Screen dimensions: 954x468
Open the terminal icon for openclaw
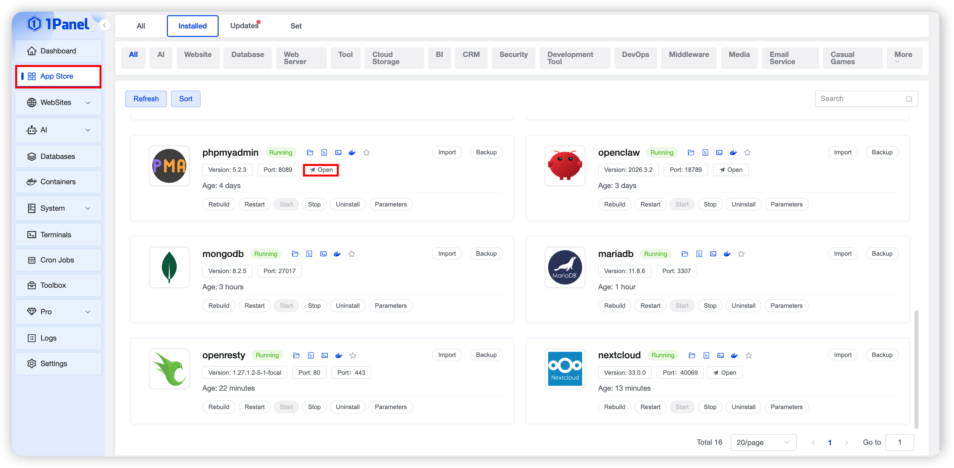[719, 153]
